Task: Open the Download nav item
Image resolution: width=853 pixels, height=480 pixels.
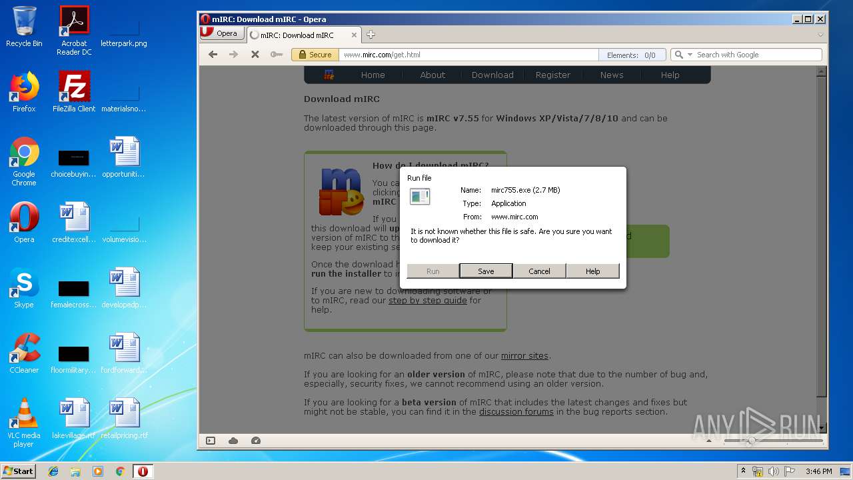Action: point(492,75)
